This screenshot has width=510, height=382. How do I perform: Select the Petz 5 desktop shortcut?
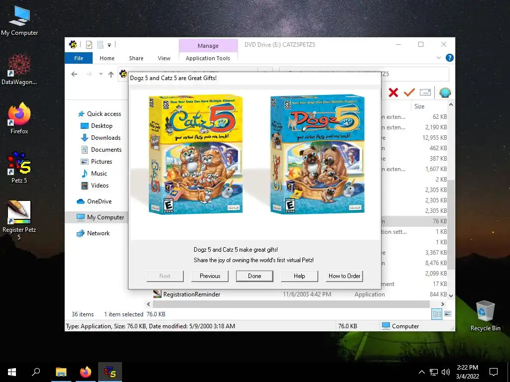tap(19, 167)
